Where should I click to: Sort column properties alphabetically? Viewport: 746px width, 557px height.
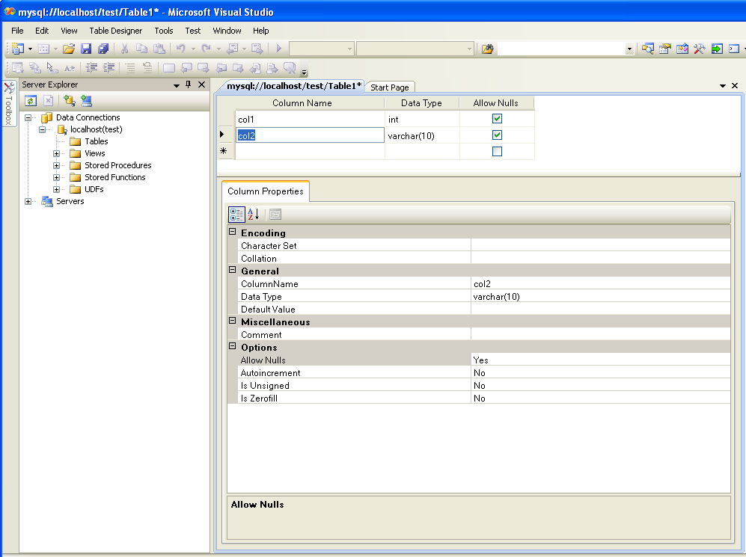click(x=254, y=215)
